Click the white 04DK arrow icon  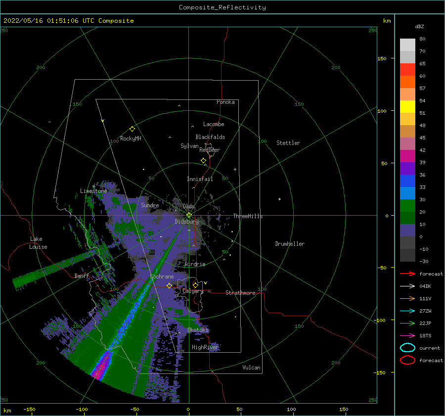[407, 286]
